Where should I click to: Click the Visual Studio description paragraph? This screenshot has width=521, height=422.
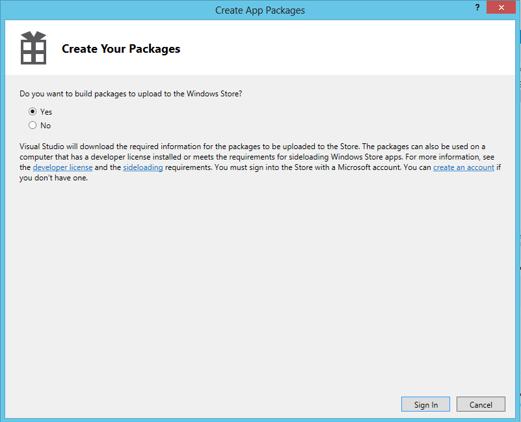point(260,162)
